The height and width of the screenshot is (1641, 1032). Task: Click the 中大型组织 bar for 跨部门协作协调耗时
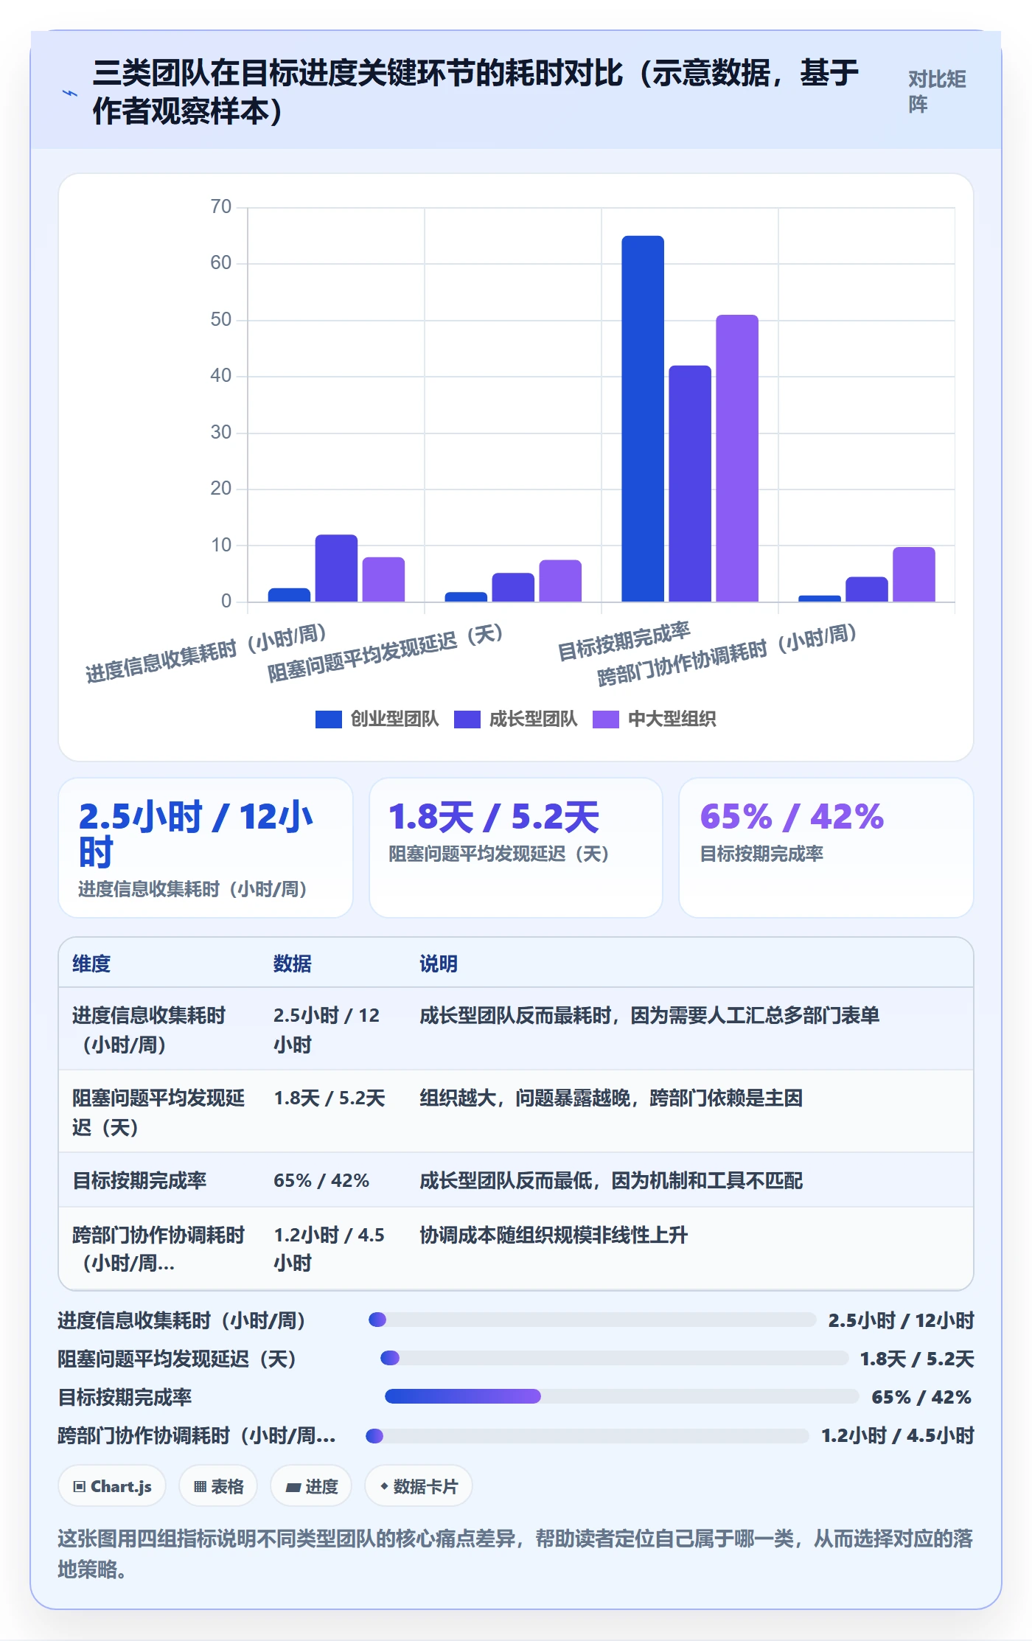pyautogui.click(x=914, y=574)
